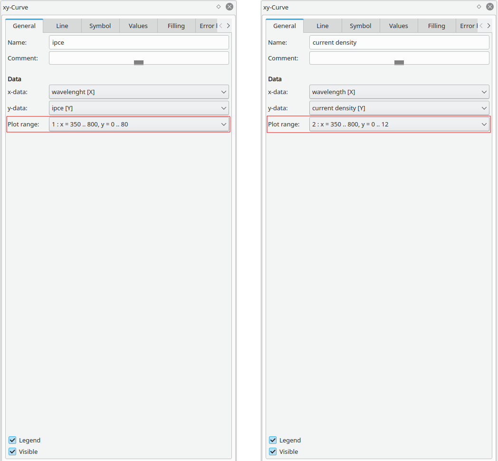Open the x-data dropdown showing wavelenght [X]
This screenshot has height=461, width=498.
[139, 92]
